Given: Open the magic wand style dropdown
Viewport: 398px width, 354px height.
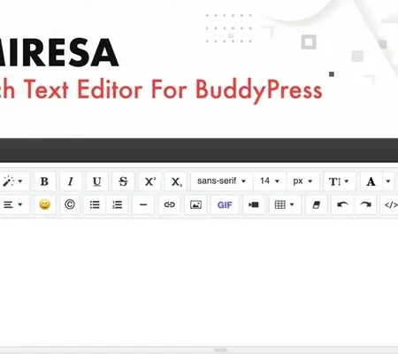Looking at the screenshot, I should (13, 181).
